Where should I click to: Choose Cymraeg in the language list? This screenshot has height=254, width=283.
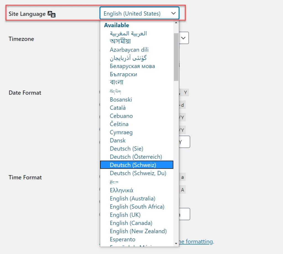tap(121, 132)
